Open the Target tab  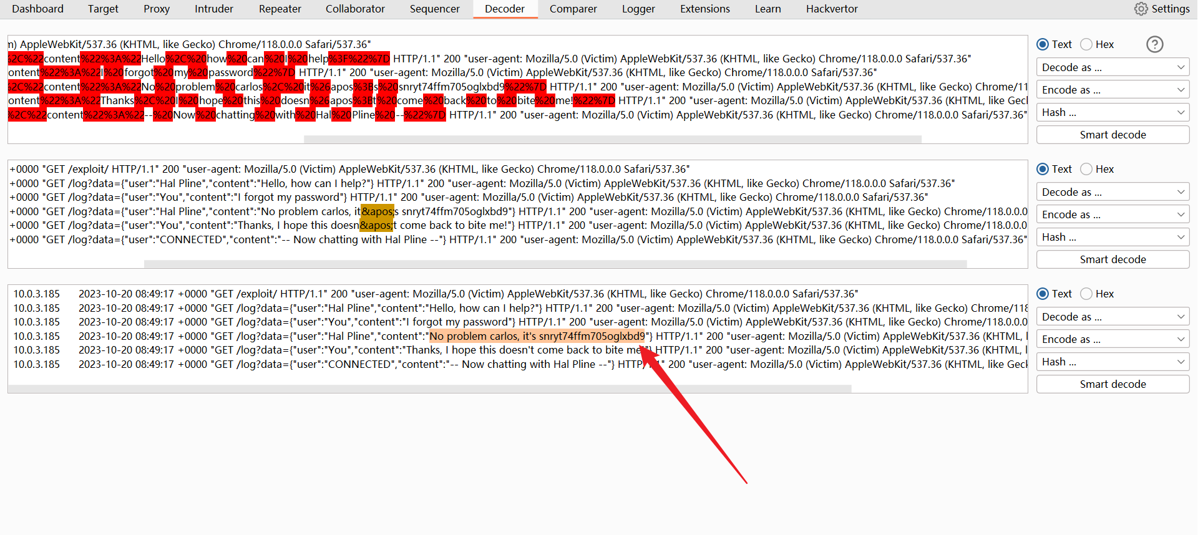103,9
